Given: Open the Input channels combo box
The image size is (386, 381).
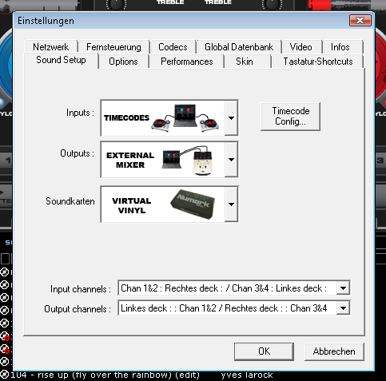Looking at the screenshot, I should pyautogui.click(x=234, y=288).
